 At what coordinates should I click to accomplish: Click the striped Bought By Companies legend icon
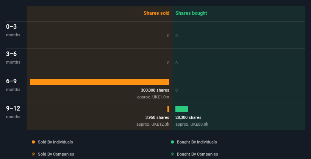[172, 154]
